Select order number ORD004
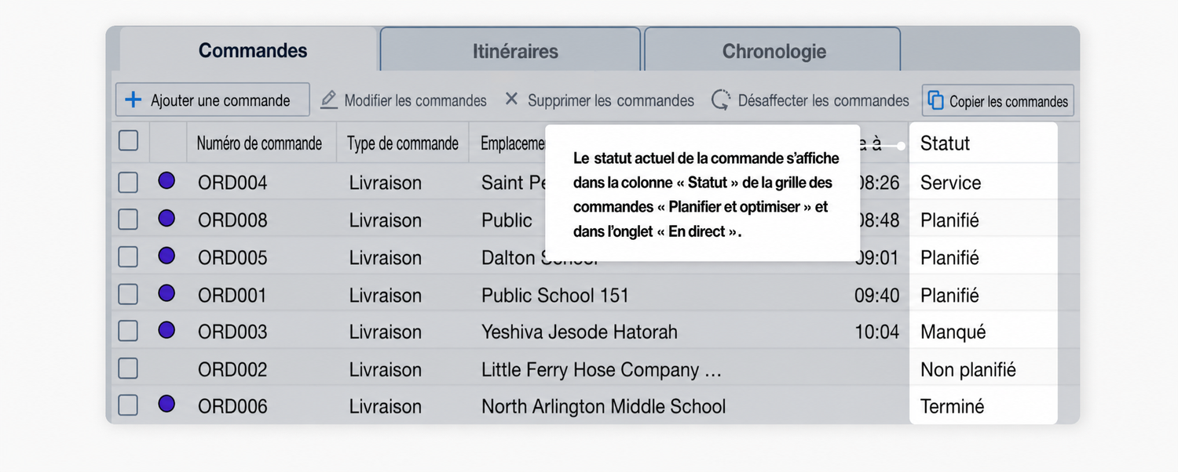This screenshot has width=1178, height=472. pos(232,183)
